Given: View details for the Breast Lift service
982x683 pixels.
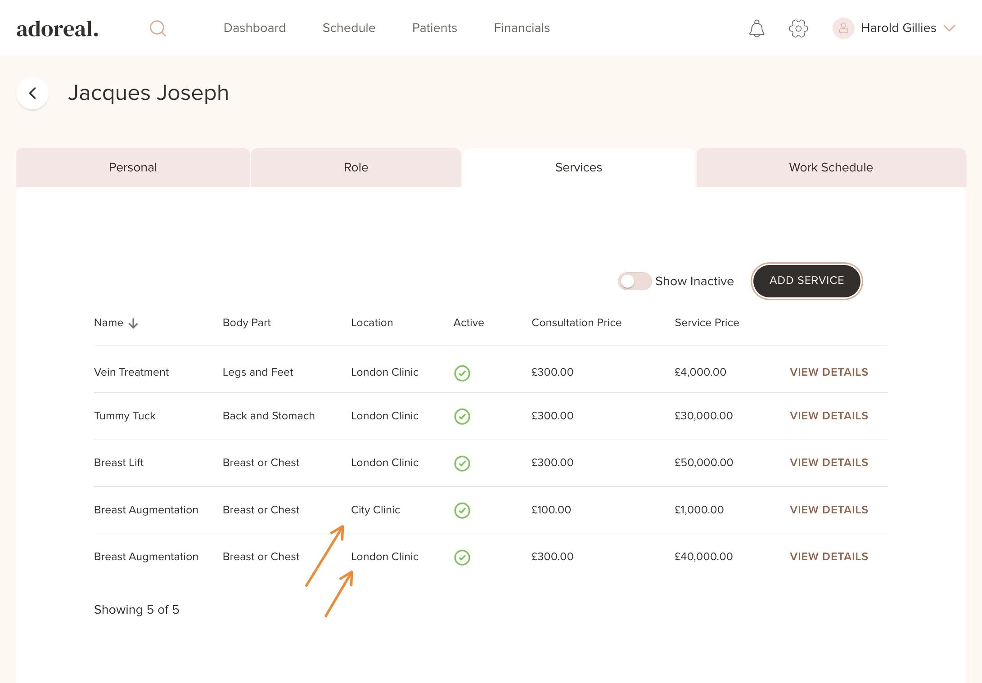Looking at the screenshot, I should click(829, 463).
